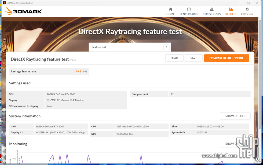The height and width of the screenshot is (165, 263).
Task: Show details for Monitoring section
Action: click(x=235, y=144)
